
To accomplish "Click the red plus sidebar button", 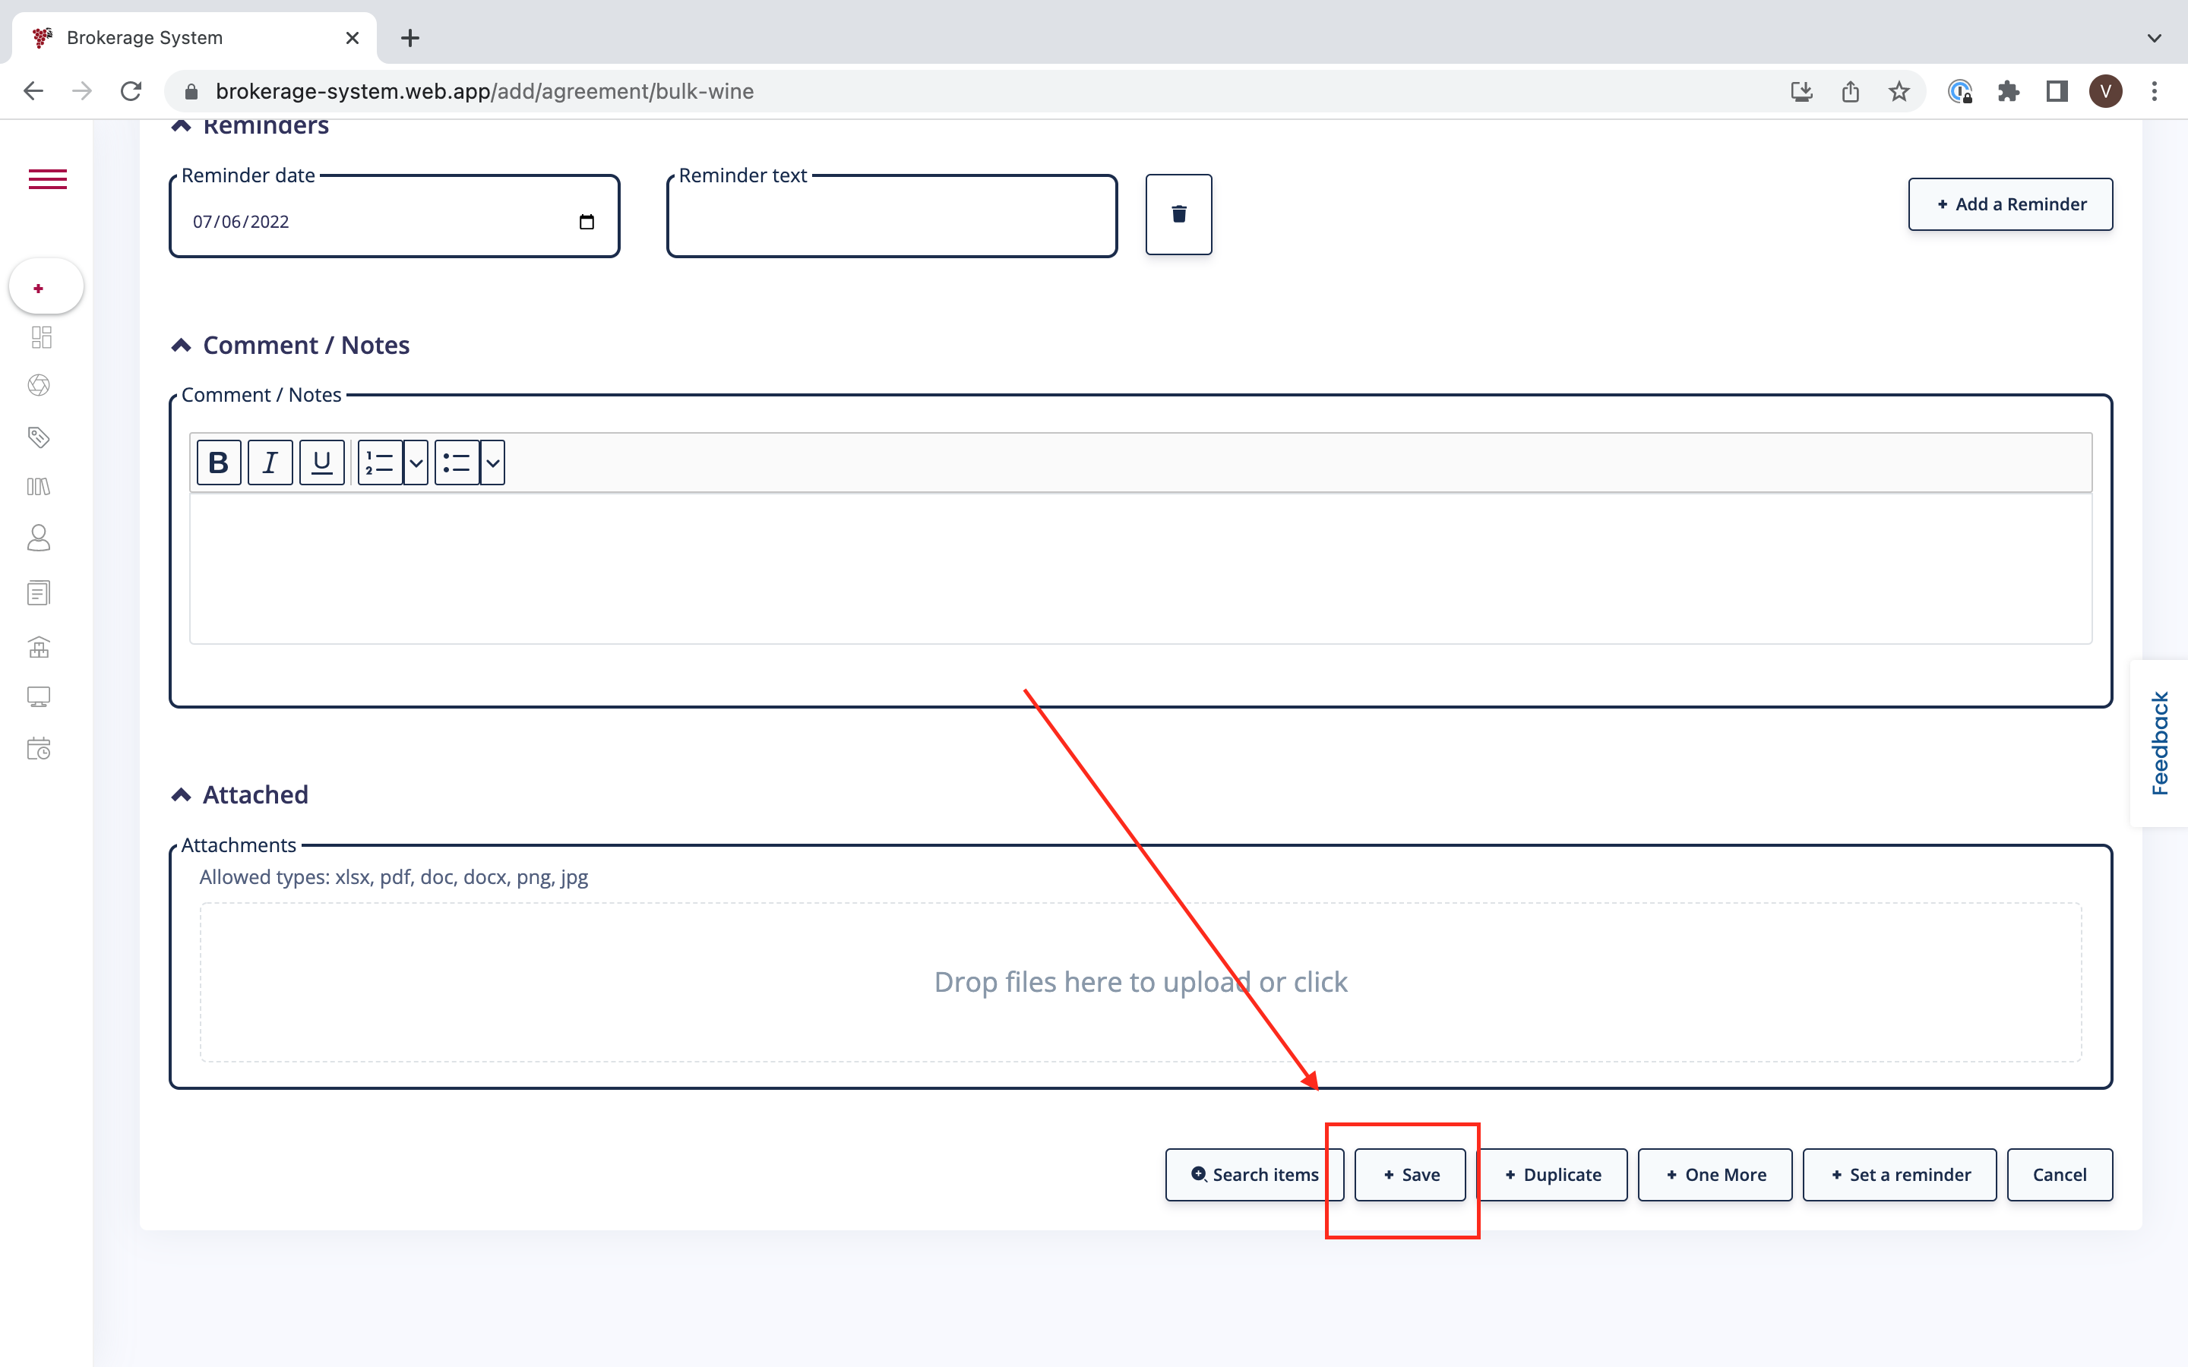I will click(40, 288).
